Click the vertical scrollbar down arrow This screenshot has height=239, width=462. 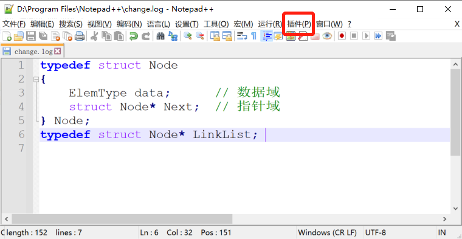[x=455, y=208]
